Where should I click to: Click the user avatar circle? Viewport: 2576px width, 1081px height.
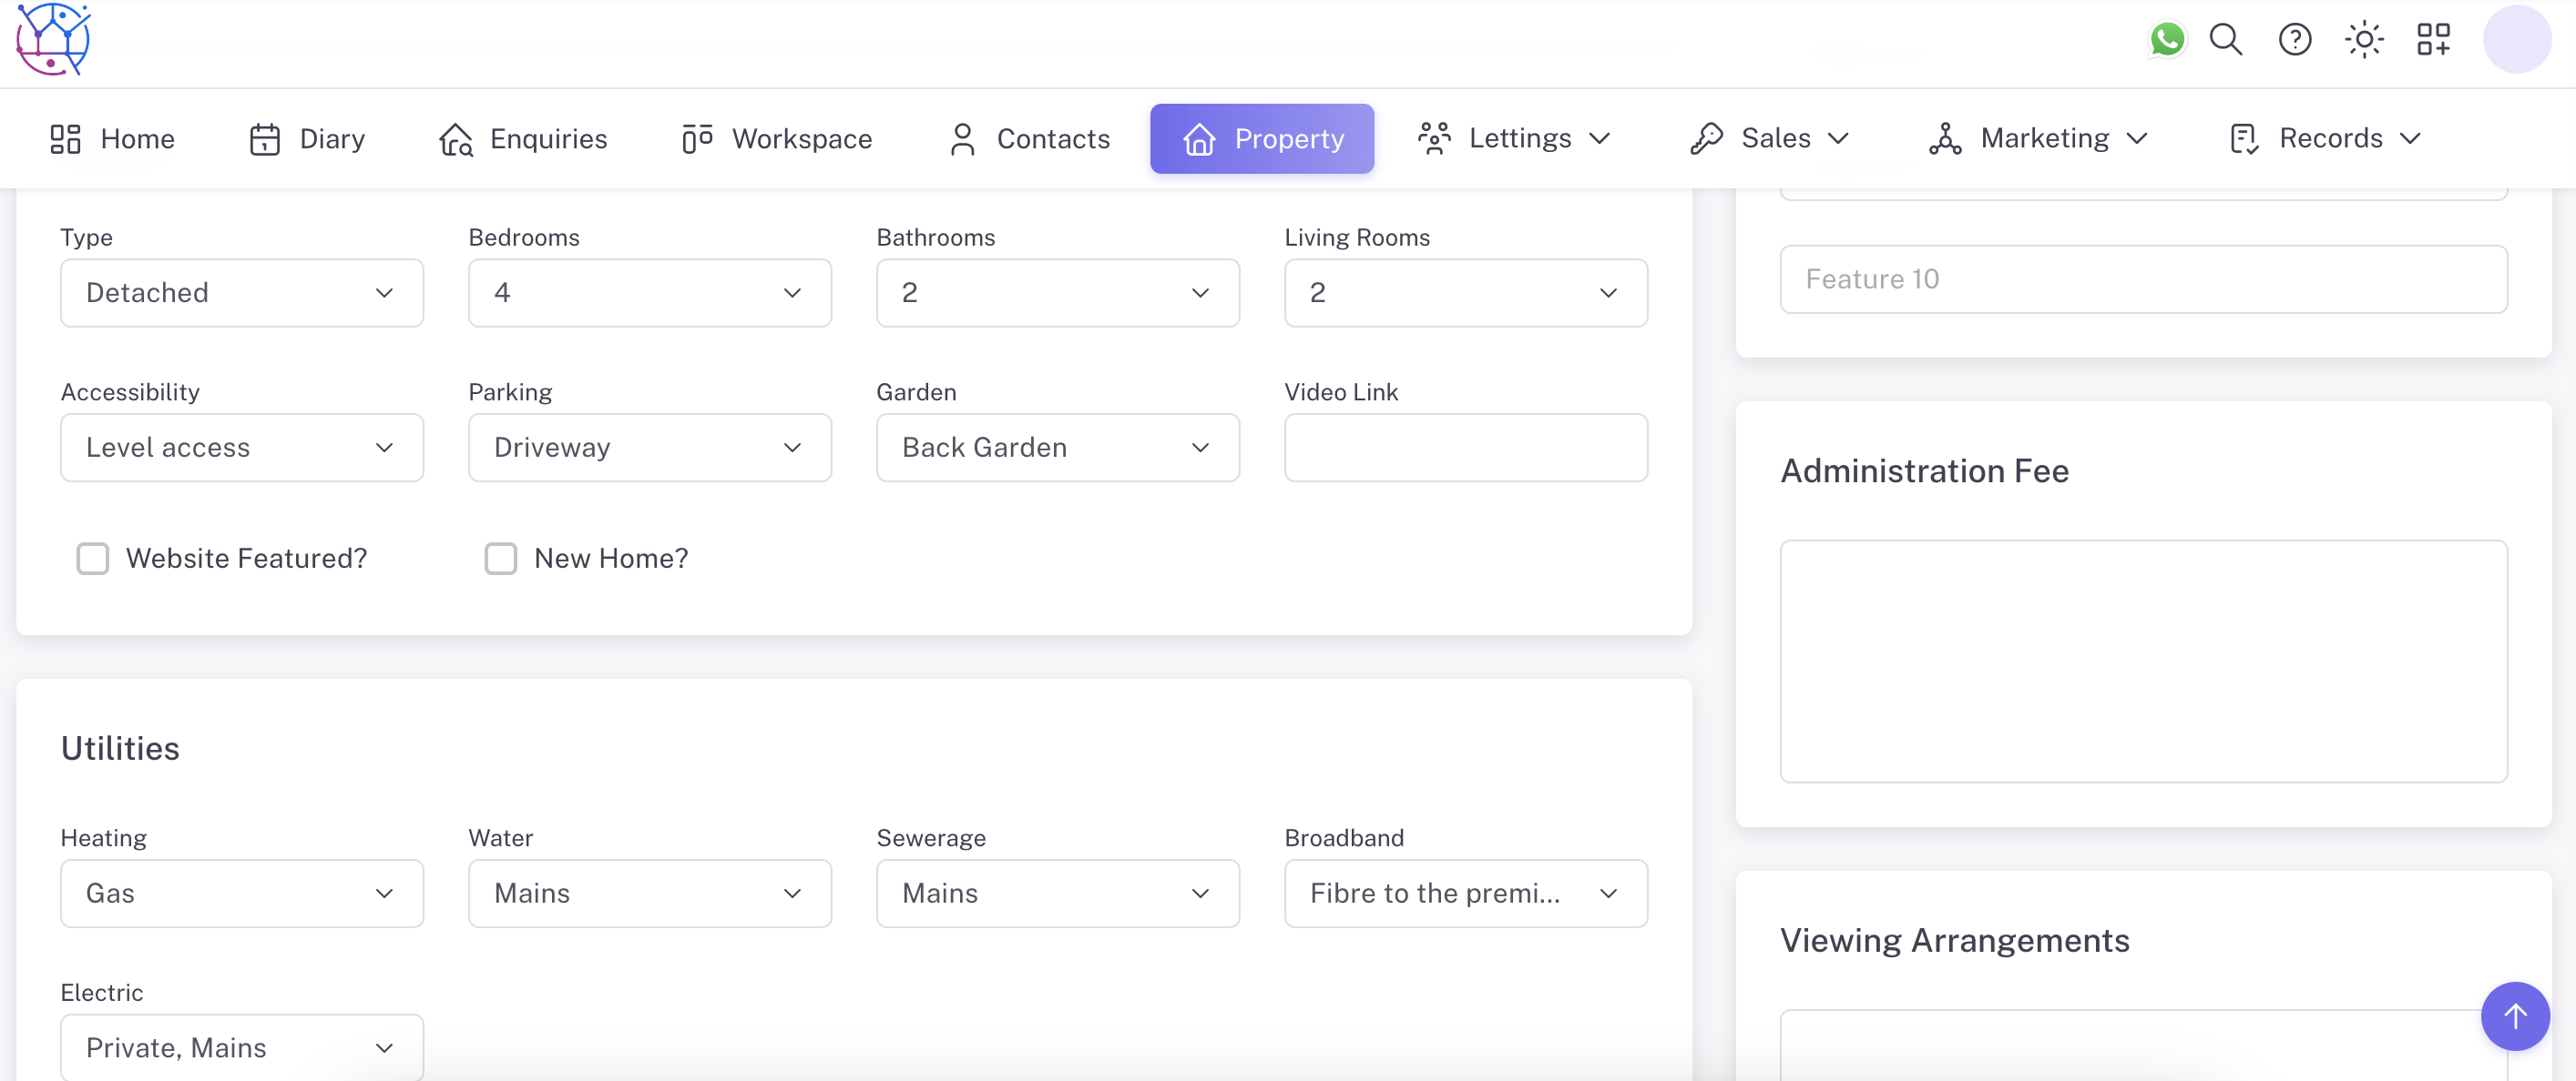point(2516,40)
